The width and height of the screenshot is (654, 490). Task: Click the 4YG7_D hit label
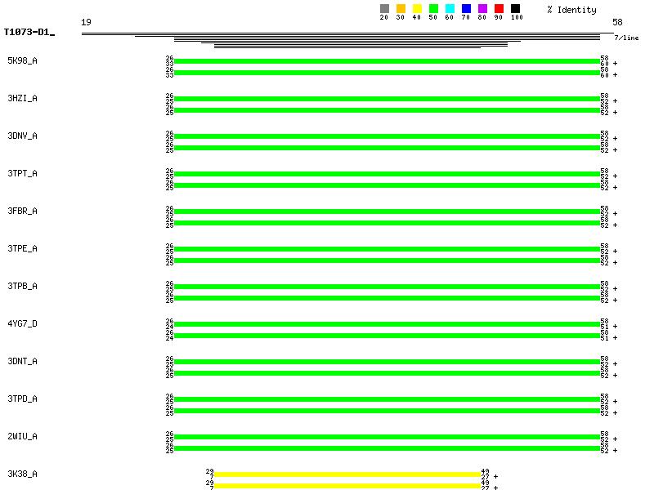point(22,323)
